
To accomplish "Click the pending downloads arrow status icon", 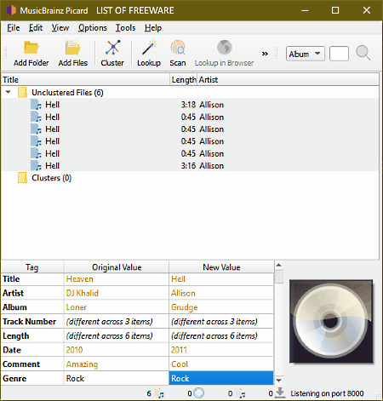I will [280, 392].
